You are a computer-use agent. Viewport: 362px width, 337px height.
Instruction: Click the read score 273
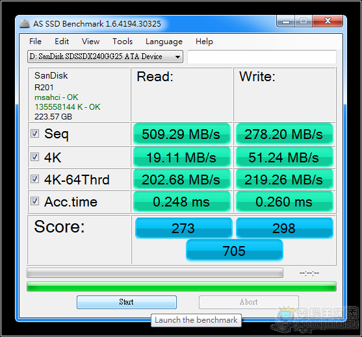click(183, 228)
